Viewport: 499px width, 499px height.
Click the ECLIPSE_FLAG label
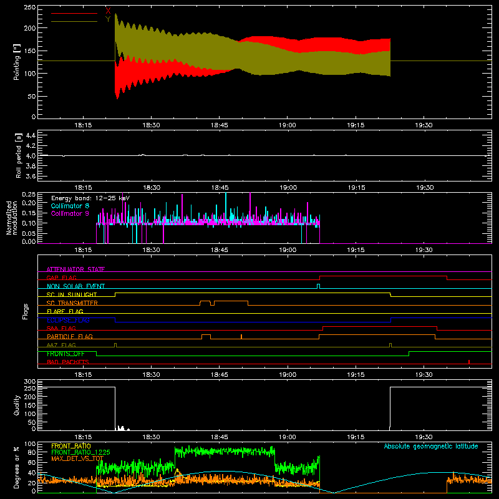coord(68,320)
